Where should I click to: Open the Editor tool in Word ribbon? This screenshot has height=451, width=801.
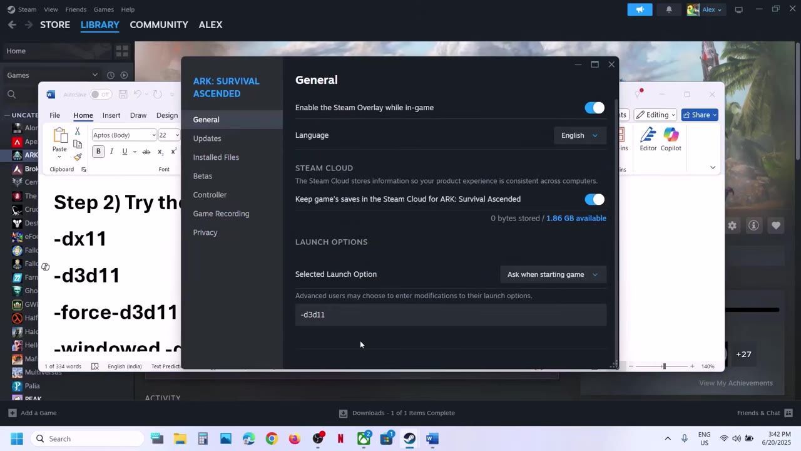pos(648,140)
